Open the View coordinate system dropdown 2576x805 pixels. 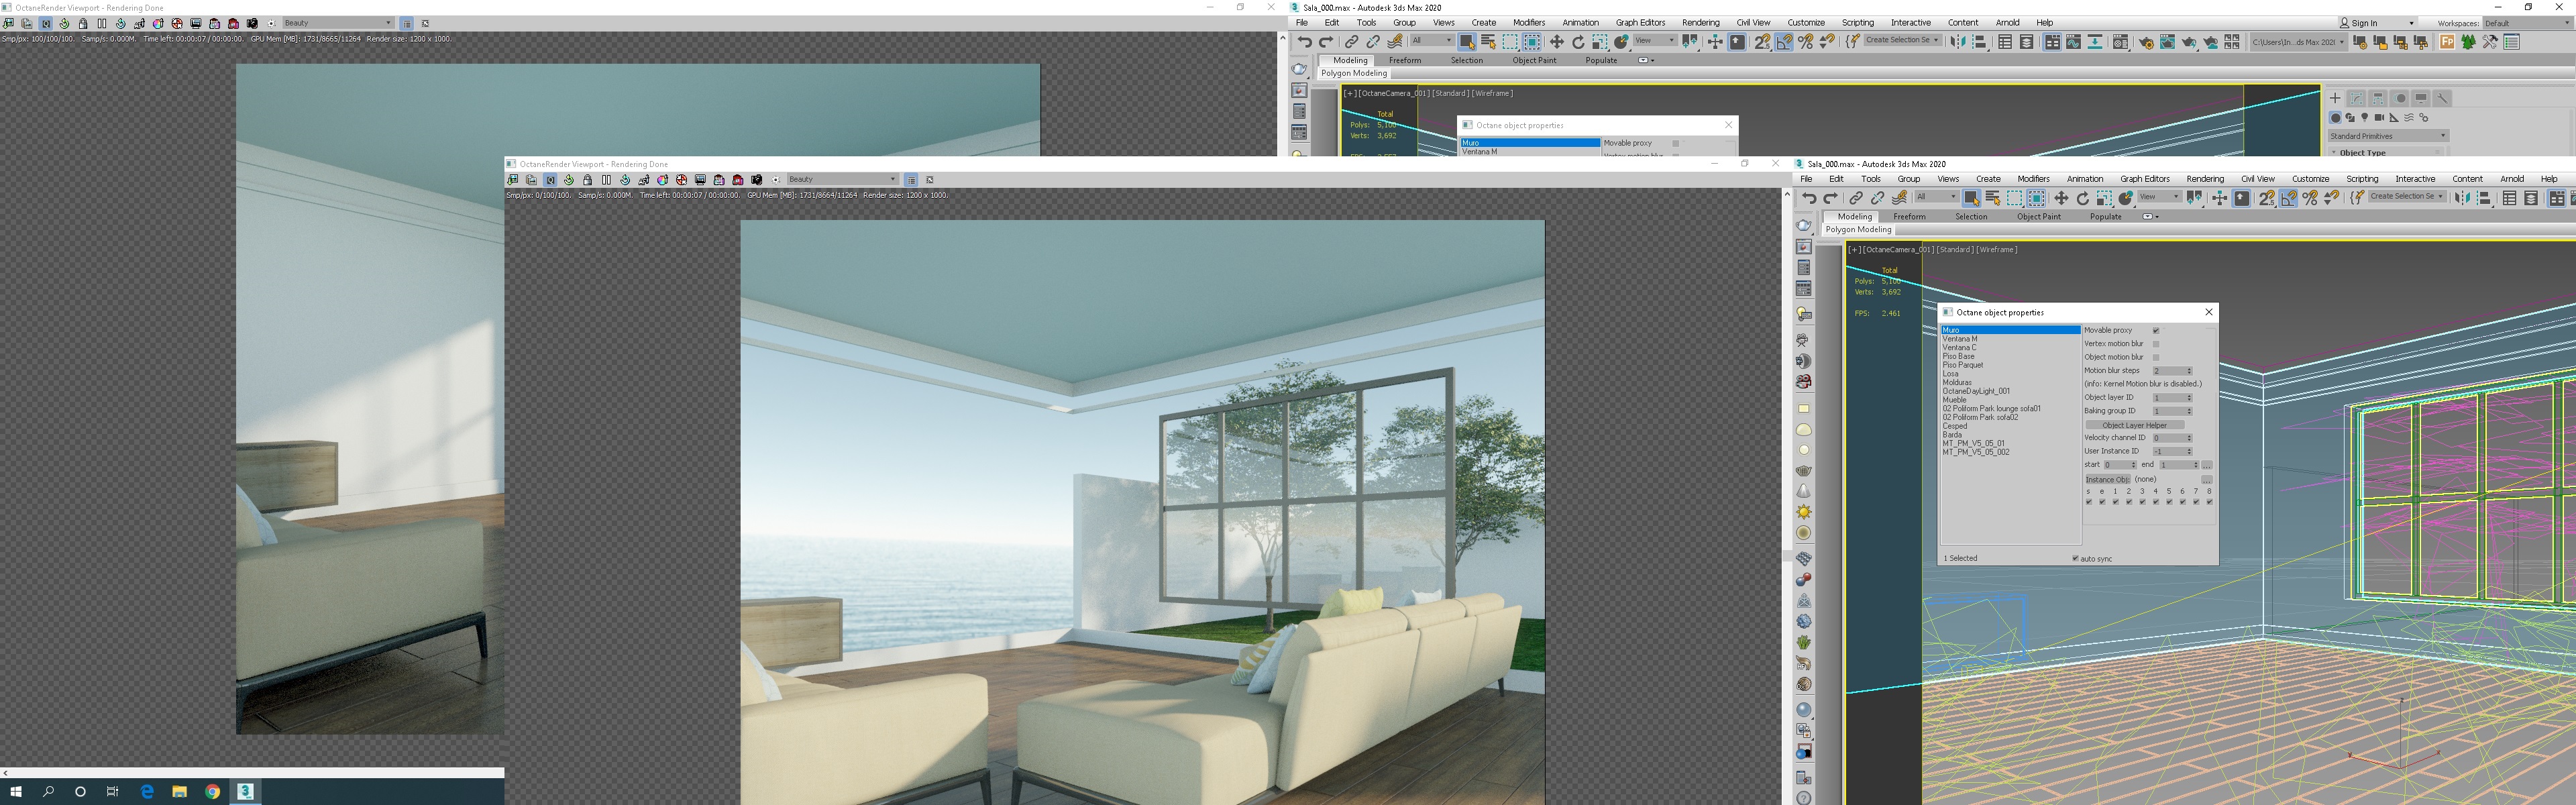point(2160,197)
